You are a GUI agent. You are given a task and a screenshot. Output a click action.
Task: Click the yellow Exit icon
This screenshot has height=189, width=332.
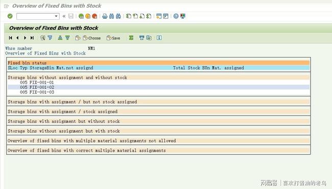(88, 16)
